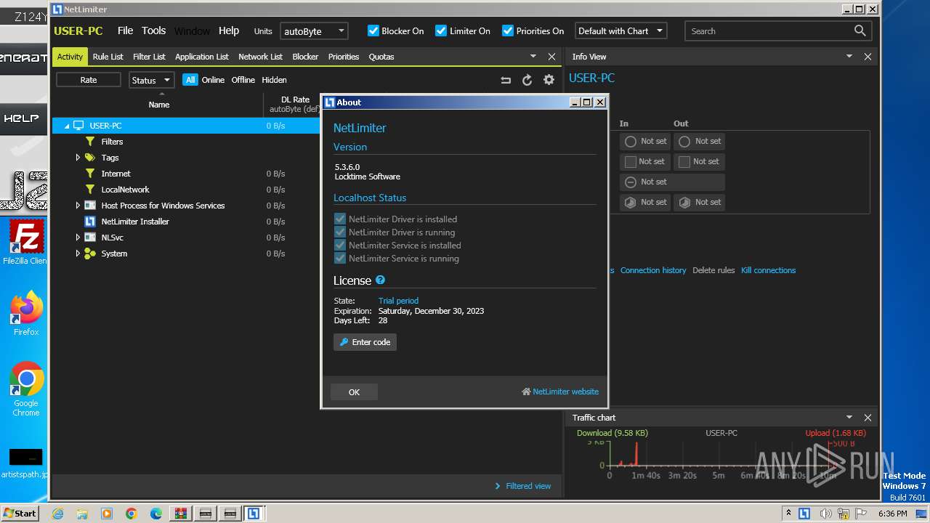Click the NetLimiter icon in the system tray
Image resolution: width=930 pixels, height=523 pixels.
click(804, 514)
